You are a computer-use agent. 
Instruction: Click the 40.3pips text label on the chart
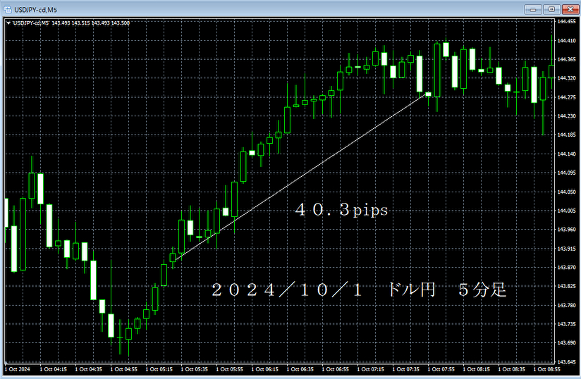pyautogui.click(x=341, y=210)
